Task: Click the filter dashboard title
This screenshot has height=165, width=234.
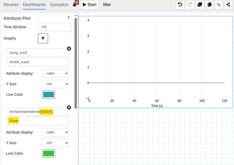Action: (x=107, y=5)
